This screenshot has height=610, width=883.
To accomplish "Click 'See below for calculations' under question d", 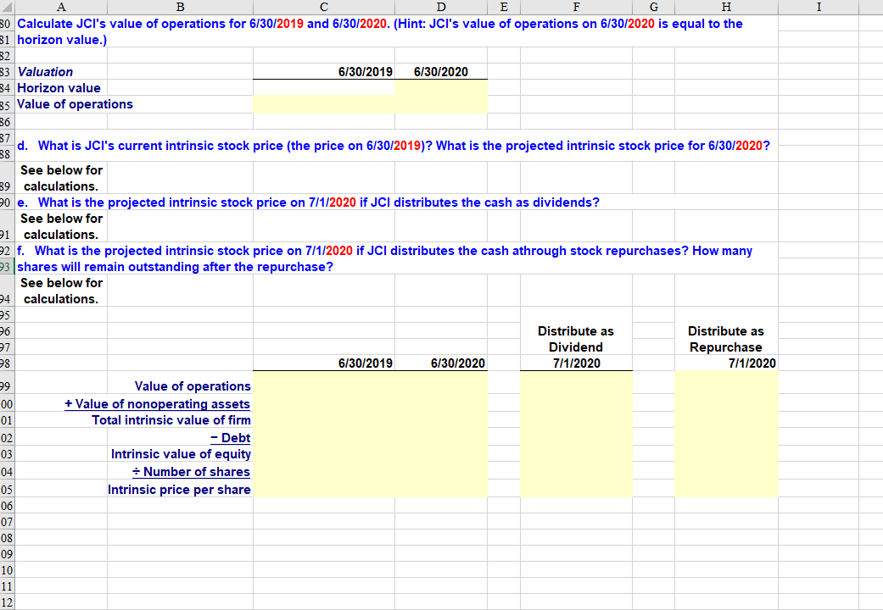I will [x=61, y=178].
